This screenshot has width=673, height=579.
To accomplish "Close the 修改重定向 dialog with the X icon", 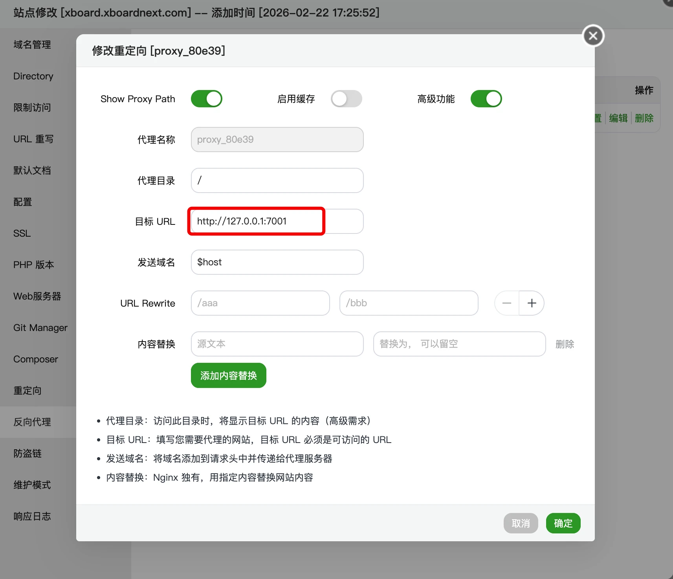I will click(593, 35).
